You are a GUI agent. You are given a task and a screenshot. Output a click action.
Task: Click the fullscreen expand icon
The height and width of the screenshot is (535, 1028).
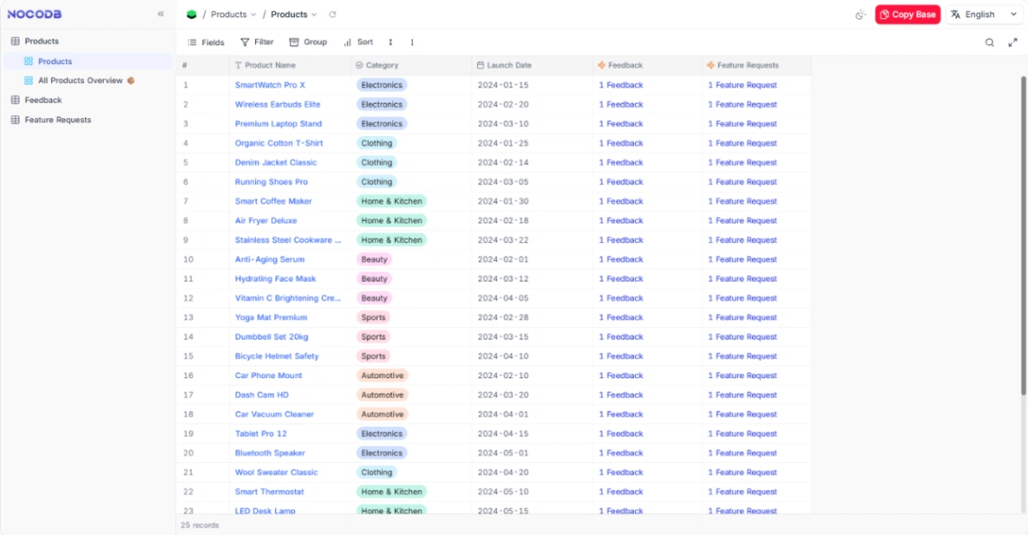(1012, 42)
